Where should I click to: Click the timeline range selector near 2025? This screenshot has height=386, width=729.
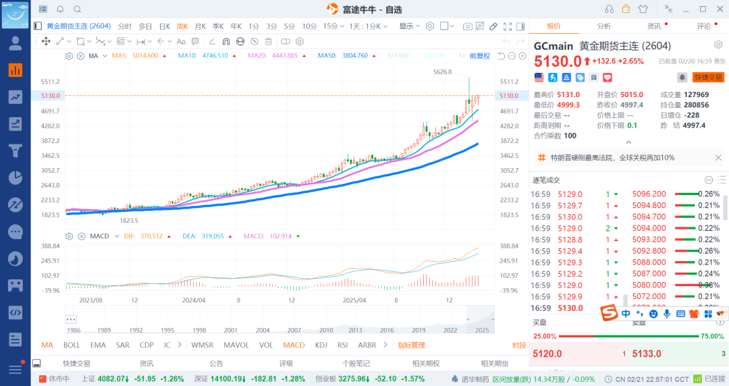click(481, 317)
